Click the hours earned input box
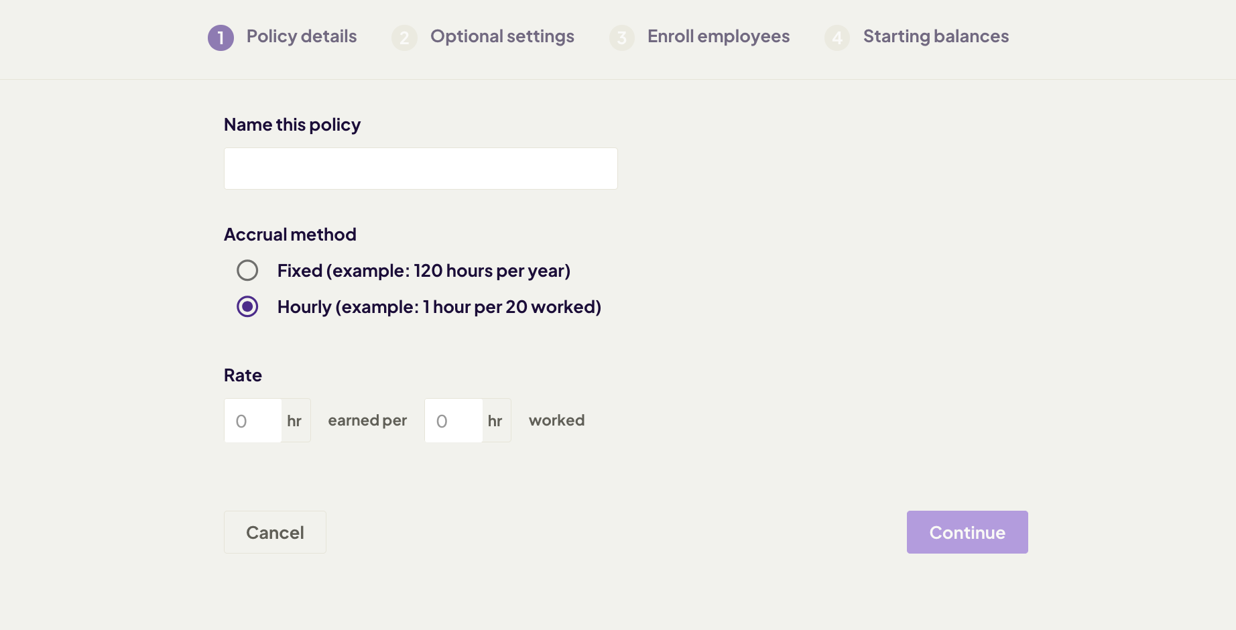 click(x=253, y=420)
